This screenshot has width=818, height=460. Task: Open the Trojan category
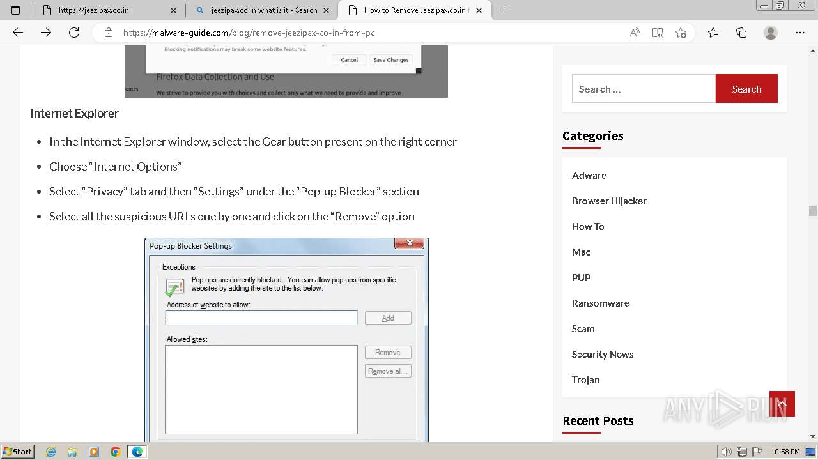[x=586, y=379]
